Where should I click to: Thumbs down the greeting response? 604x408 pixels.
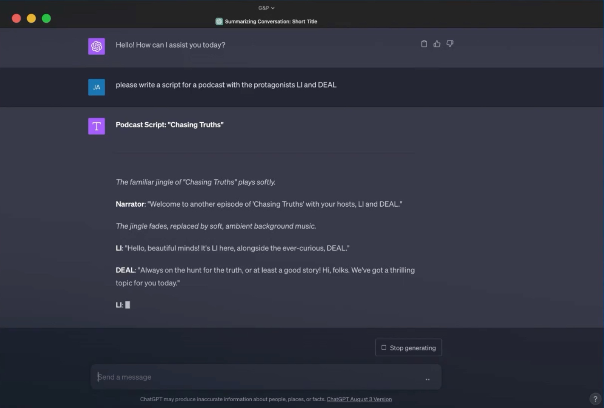coord(450,44)
